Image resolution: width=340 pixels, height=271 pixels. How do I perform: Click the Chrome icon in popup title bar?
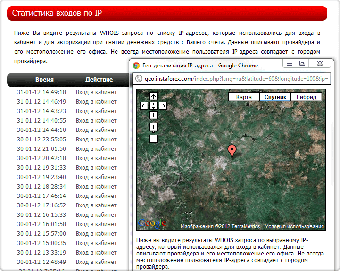136,66
